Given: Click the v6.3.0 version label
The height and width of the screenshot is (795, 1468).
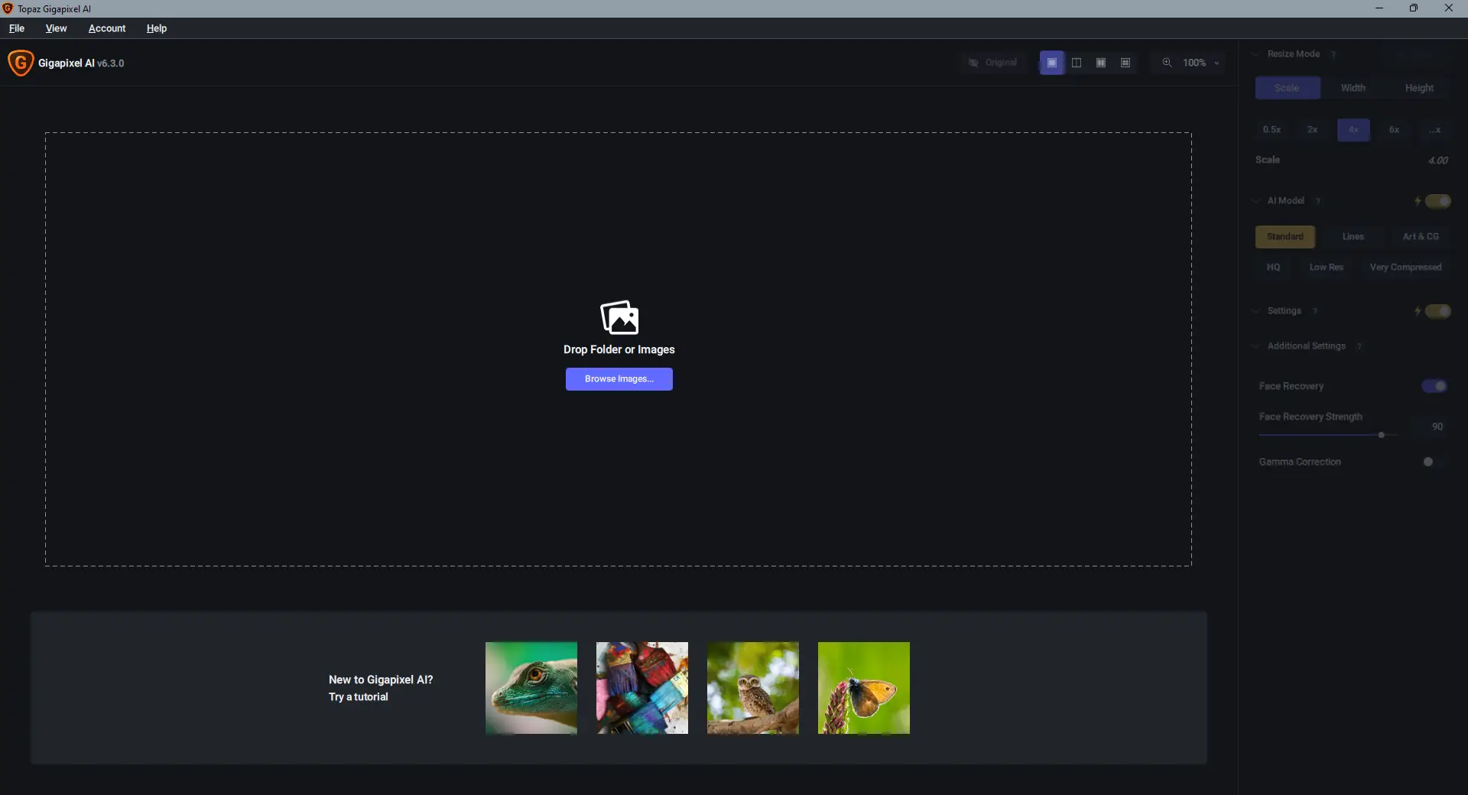Looking at the screenshot, I should pos(111,63).
